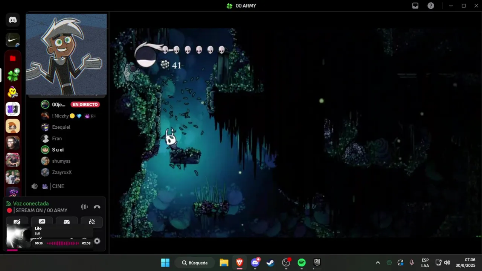Open Spotify from the taskbar
The height and width of the screenshot is (271, 482).
pos(302,263)
